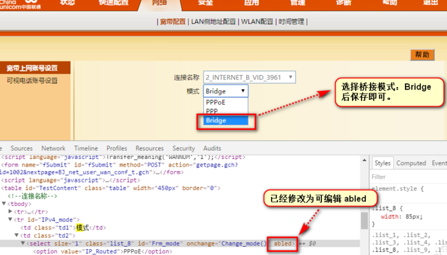Select the table TestContent line

110,188
